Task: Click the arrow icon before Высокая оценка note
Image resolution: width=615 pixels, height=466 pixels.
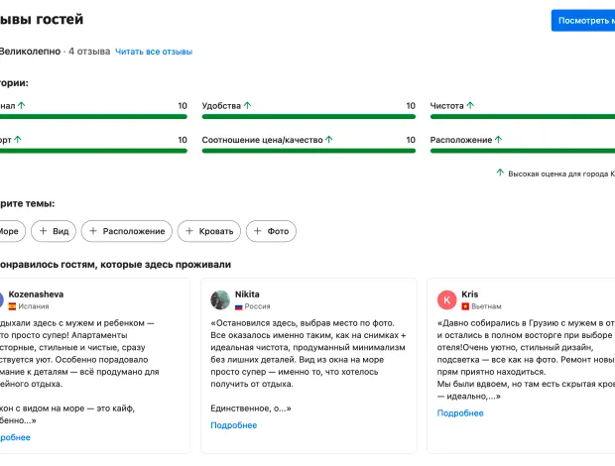Action: [500, 173]
